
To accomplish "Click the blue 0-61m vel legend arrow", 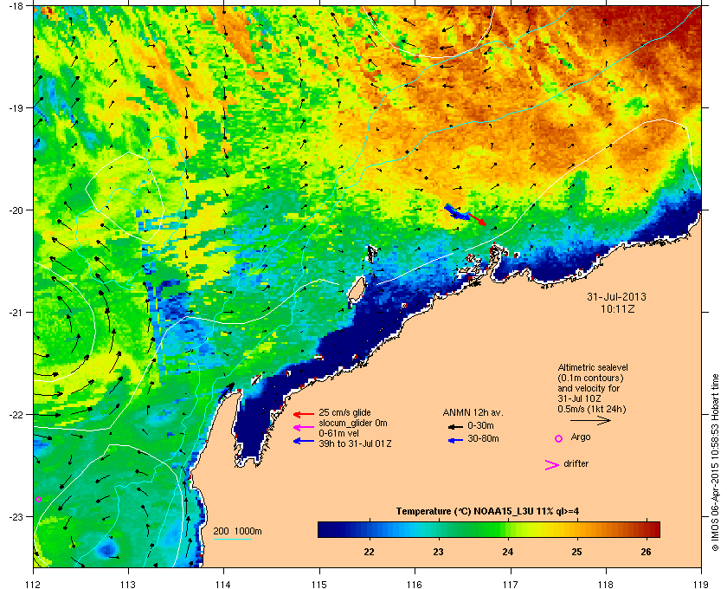I will 304,441.
